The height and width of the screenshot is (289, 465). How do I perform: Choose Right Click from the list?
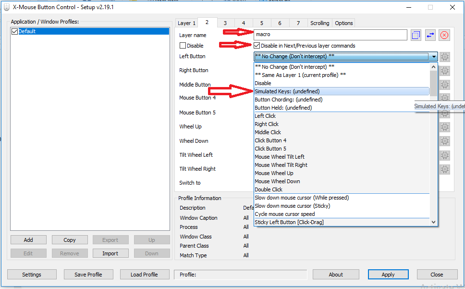pos(342,124)
